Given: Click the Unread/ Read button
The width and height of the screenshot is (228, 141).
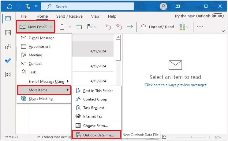Looking at the screenshot, I should 157,27.
